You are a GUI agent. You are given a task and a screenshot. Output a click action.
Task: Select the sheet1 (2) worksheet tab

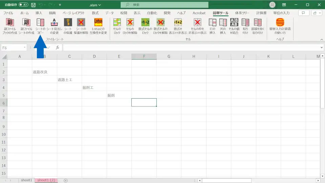point(46,180)
